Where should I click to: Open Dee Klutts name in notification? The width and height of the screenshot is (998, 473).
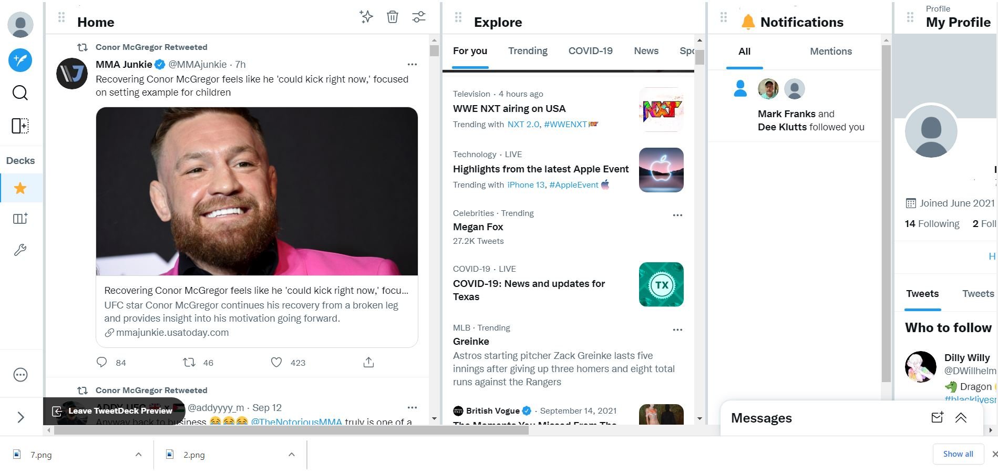click(782, 127)
